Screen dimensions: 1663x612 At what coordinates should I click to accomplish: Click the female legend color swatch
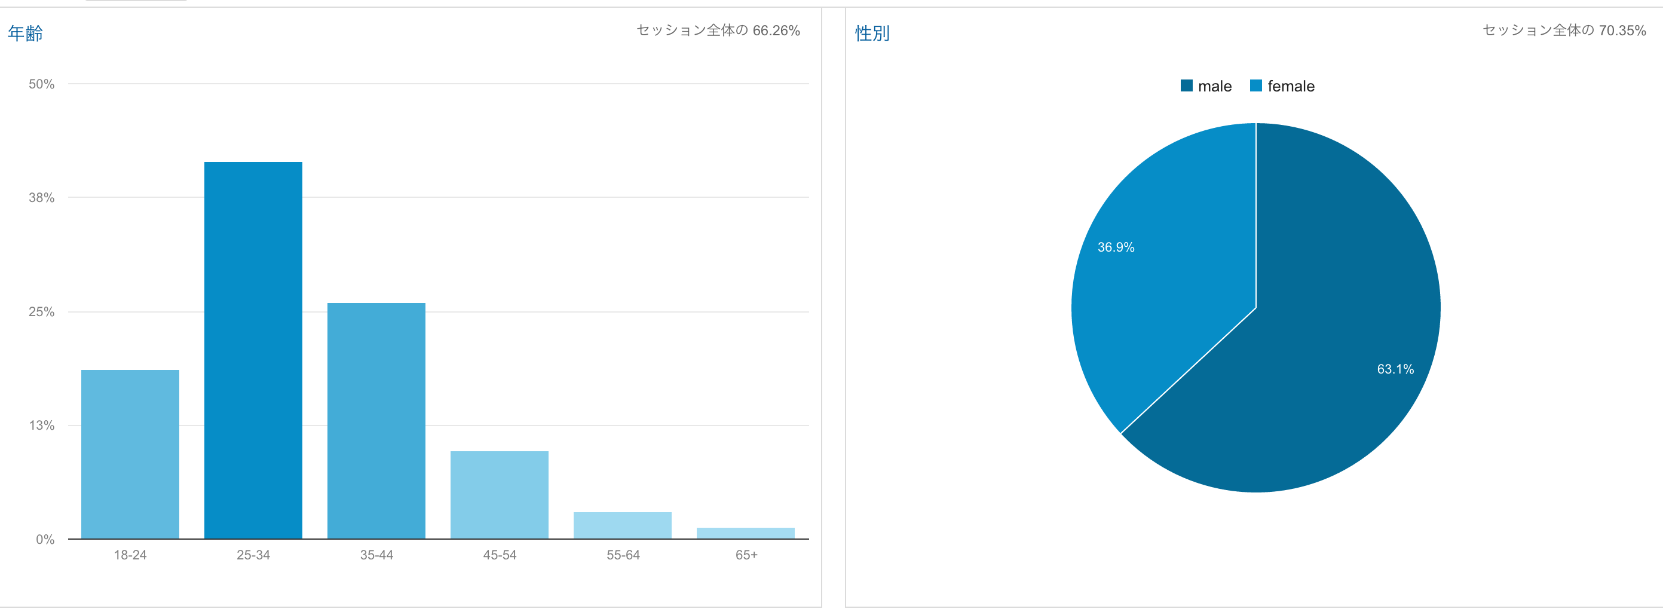pyautogui.click(x=1255, y=86)
